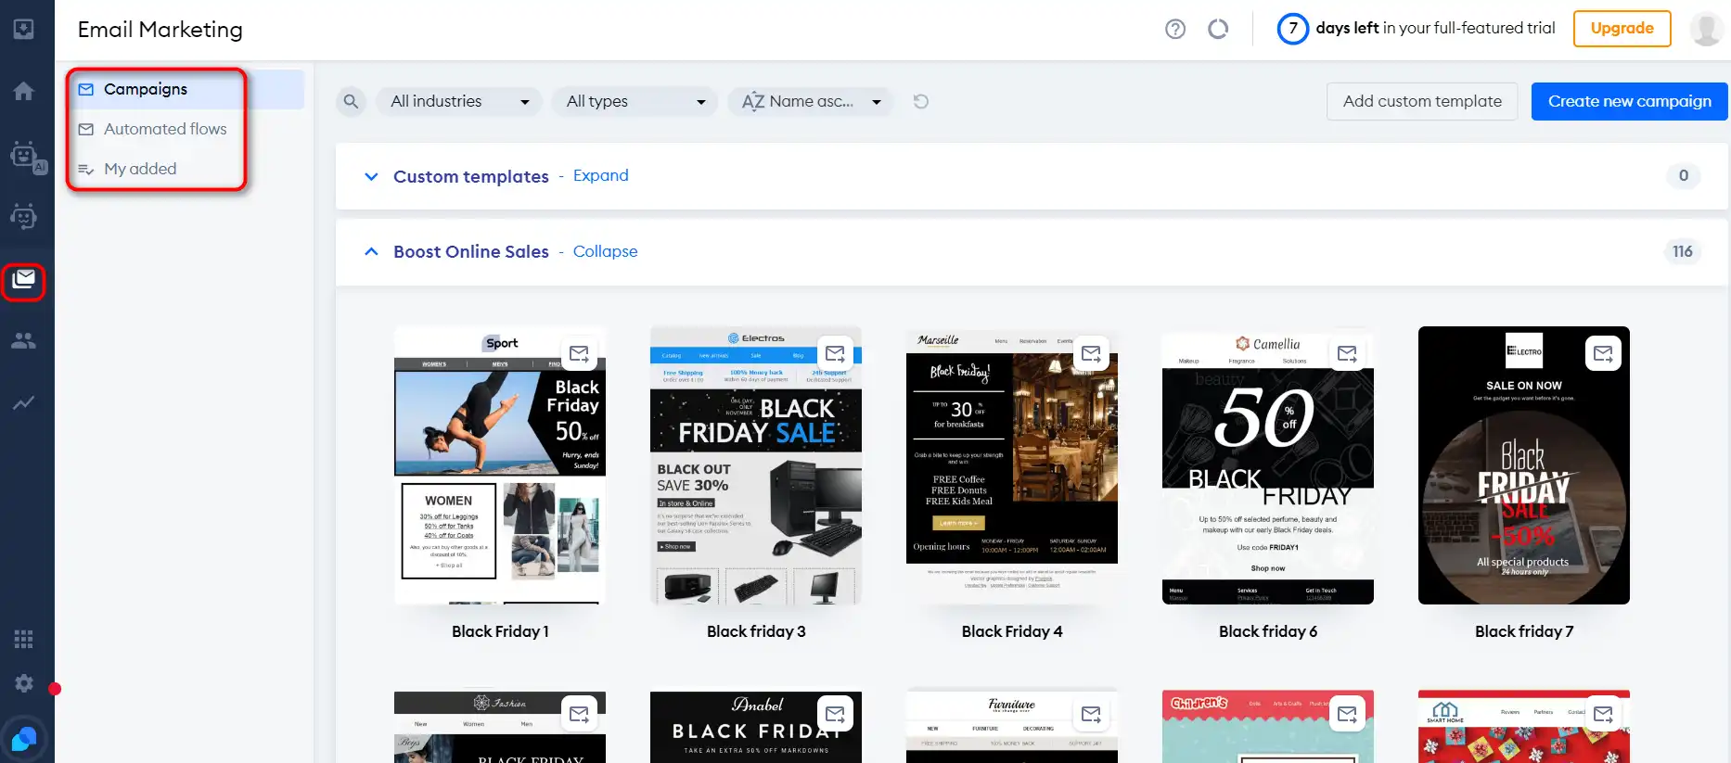Click the email icon on the Black friday 3 template
This screenshot has height=763, width=1731.
point(835,353)
